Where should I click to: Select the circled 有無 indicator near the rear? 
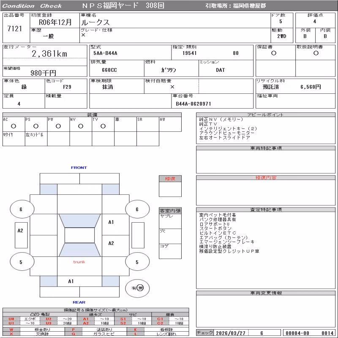[x=137, y=288]
